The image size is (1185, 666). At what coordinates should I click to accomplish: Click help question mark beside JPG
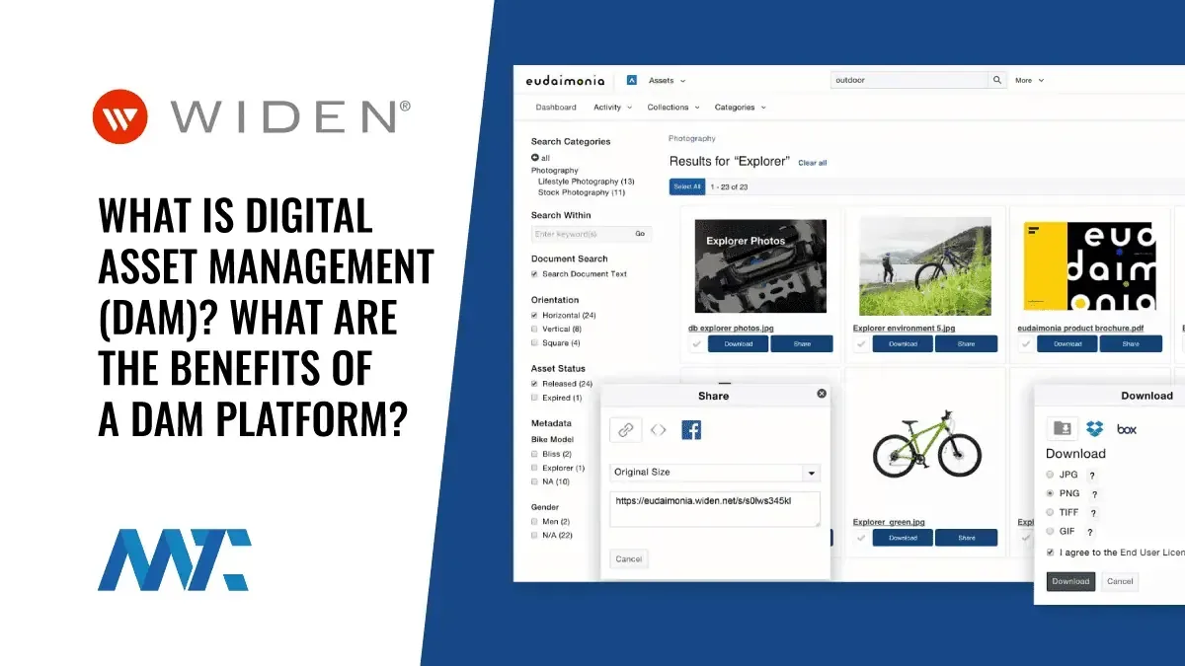(x=1092, y=475)
